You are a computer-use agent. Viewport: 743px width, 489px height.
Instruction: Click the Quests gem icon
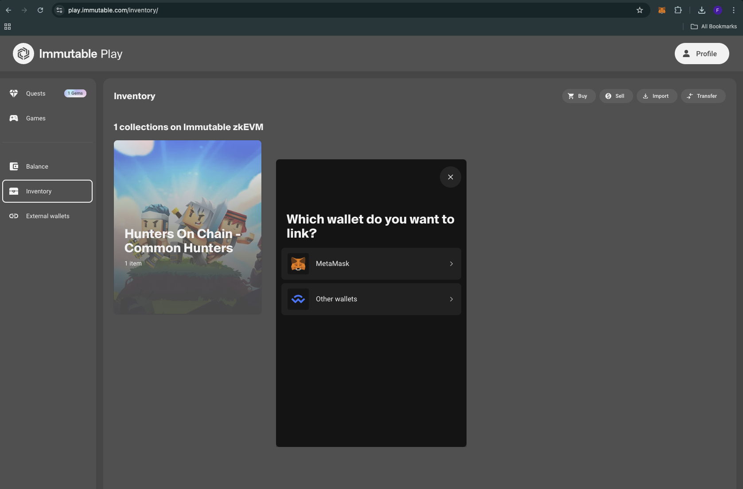(x=14, y=93)
